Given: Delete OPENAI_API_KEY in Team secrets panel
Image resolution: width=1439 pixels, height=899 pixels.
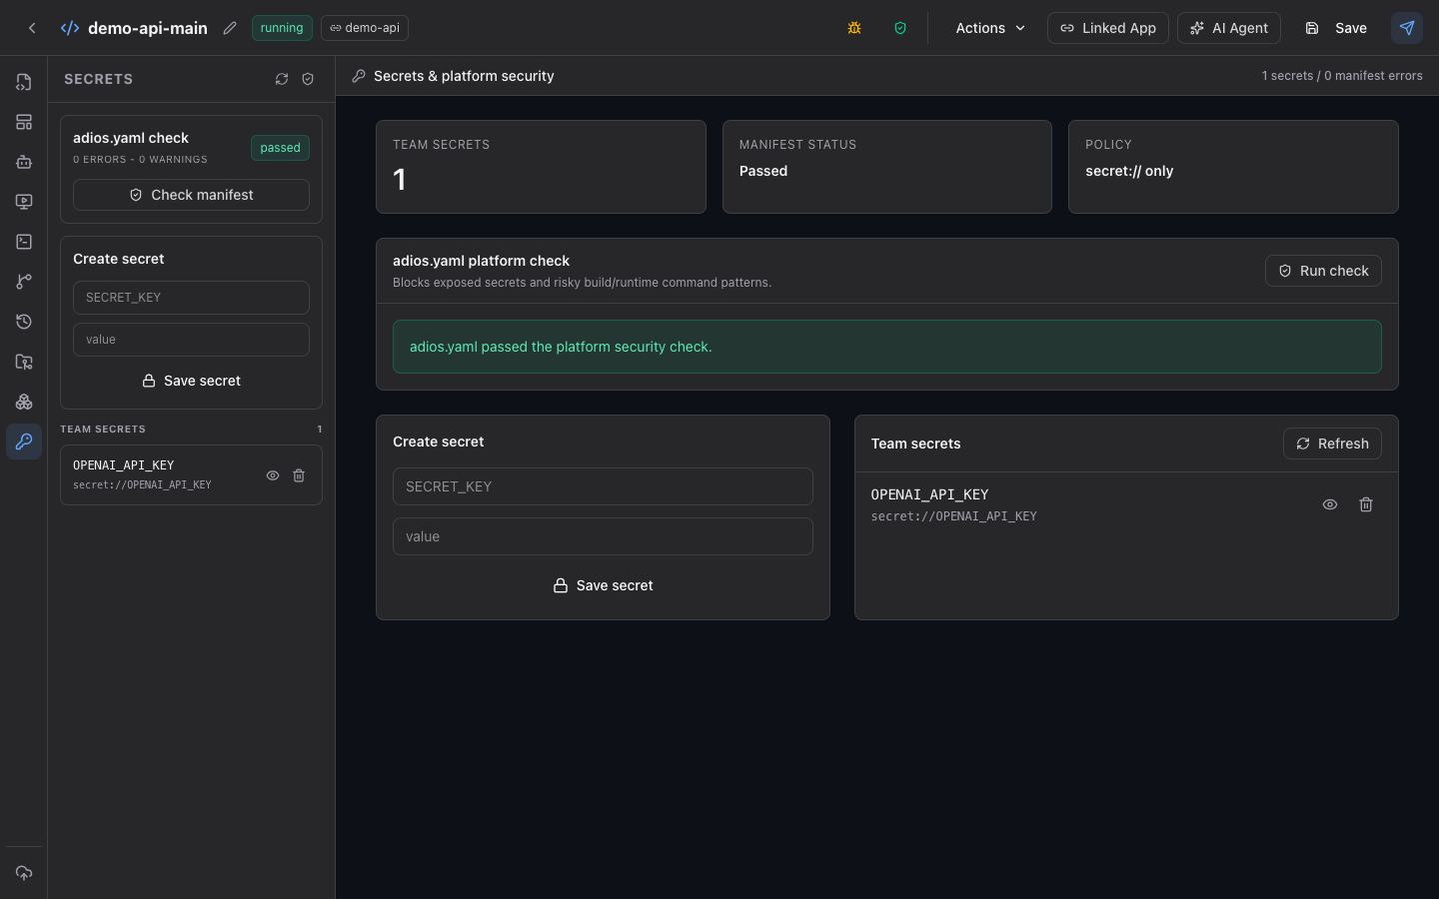Looking at the screenshot, I should click(x=1366, y=504).
